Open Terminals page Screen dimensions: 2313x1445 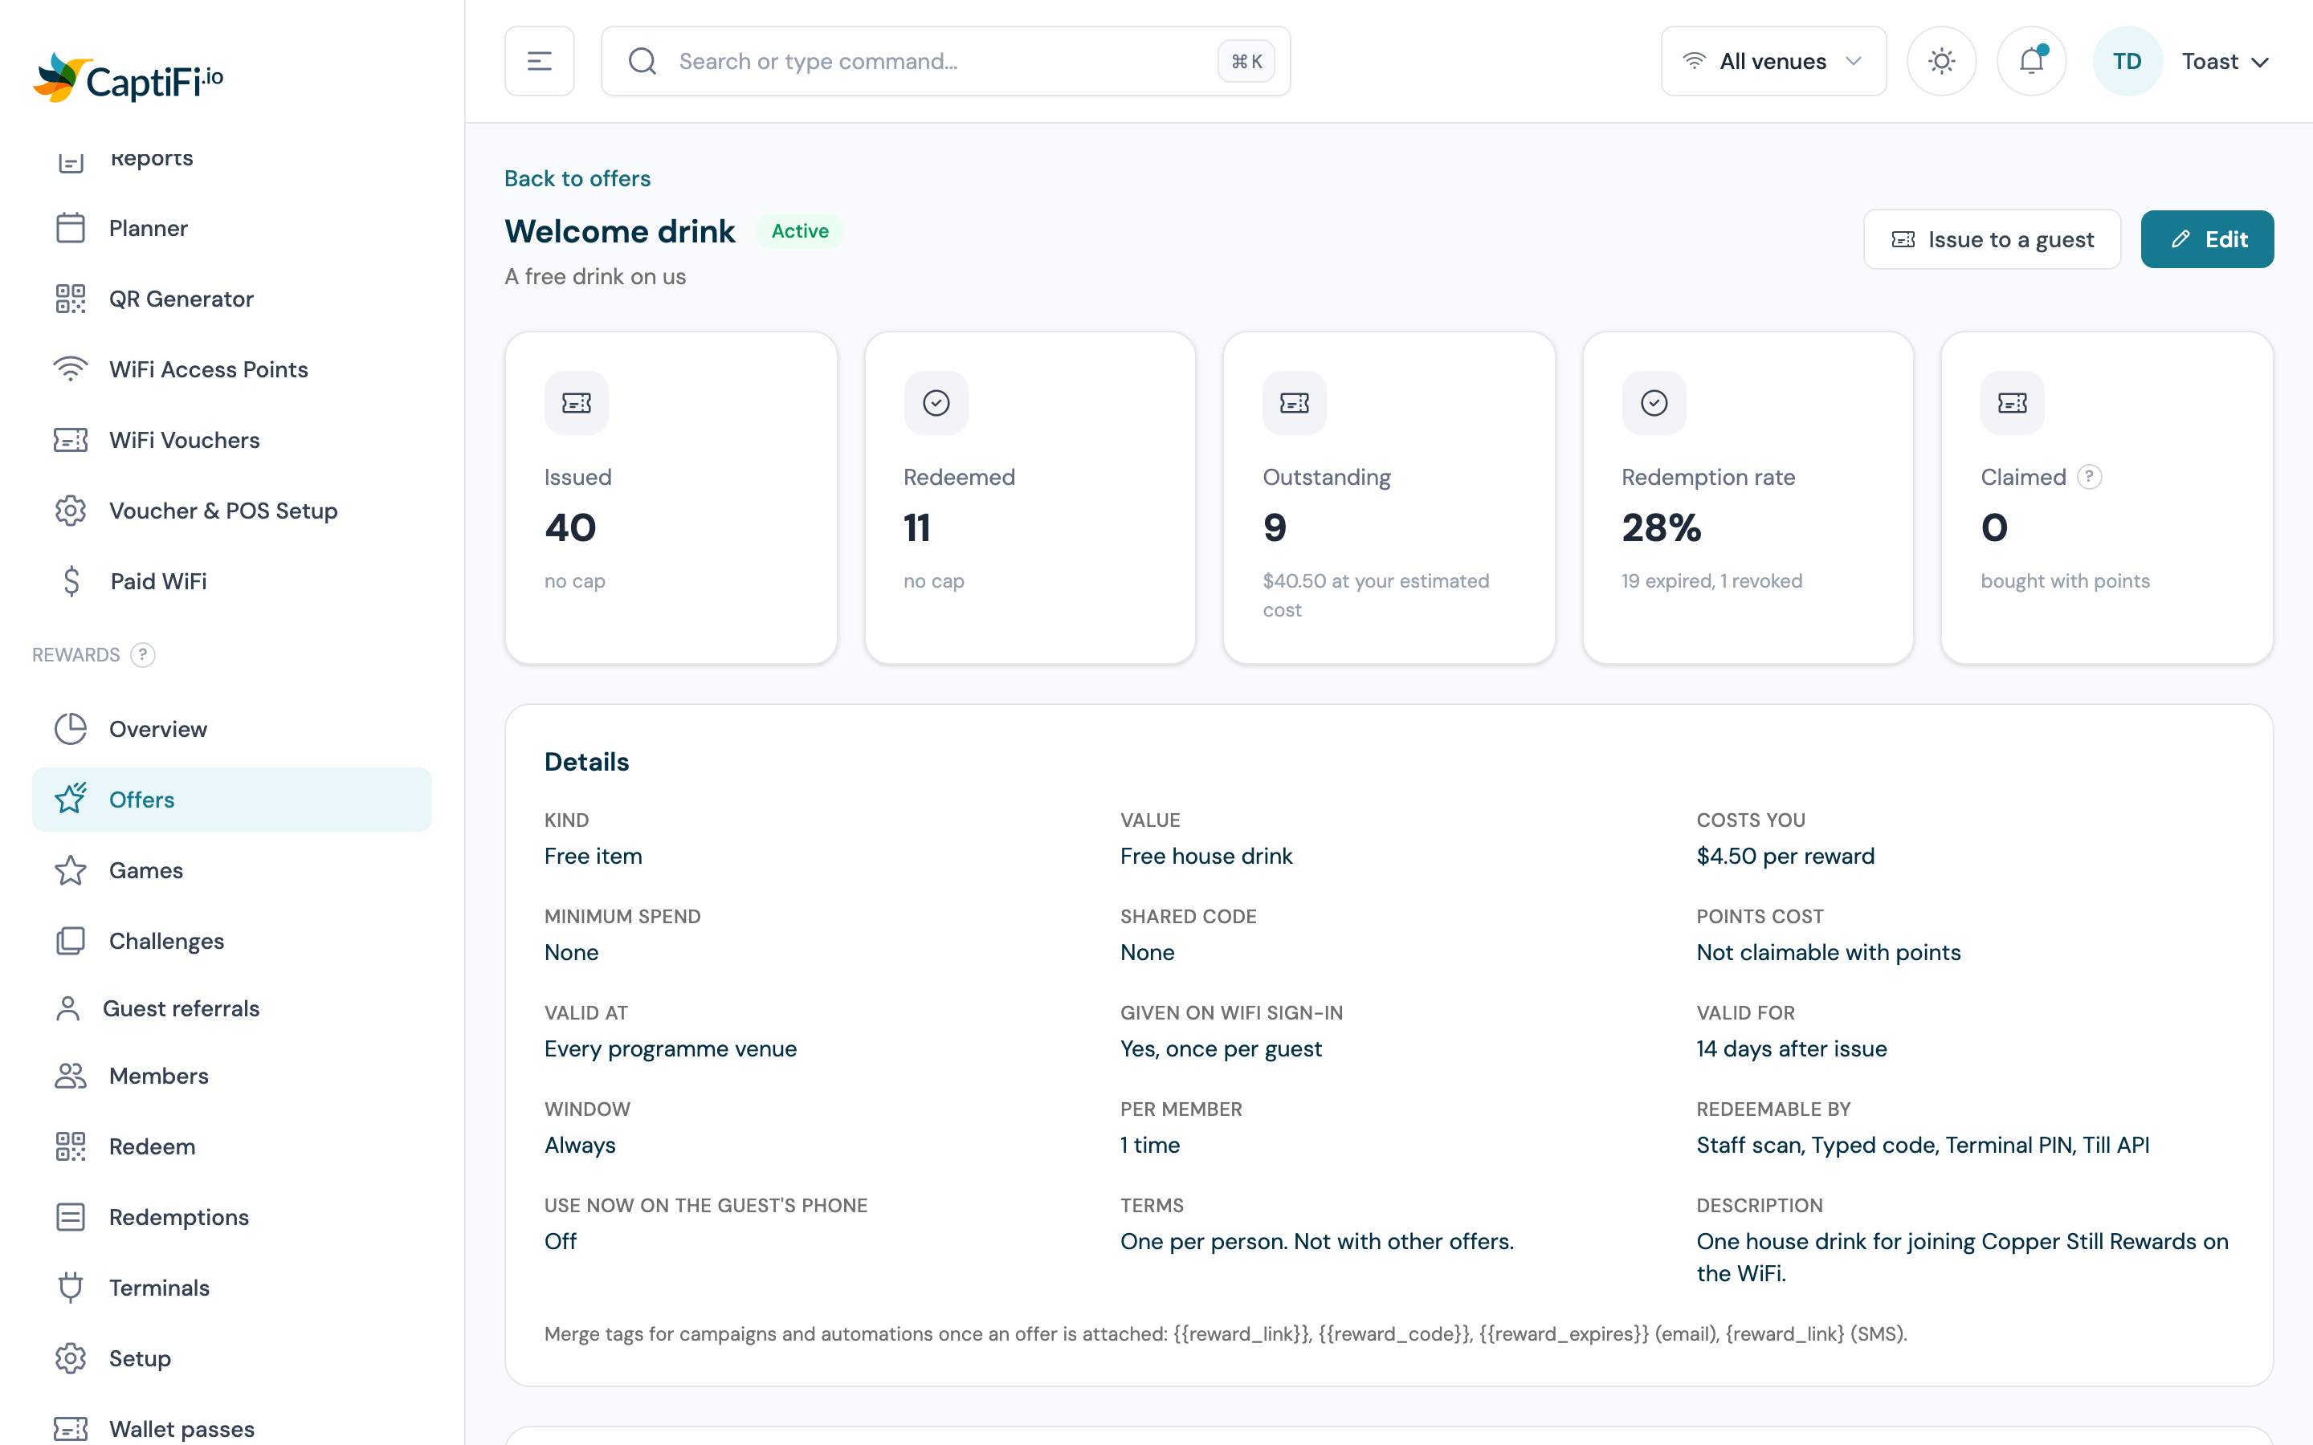click(x=231, y=1288)
